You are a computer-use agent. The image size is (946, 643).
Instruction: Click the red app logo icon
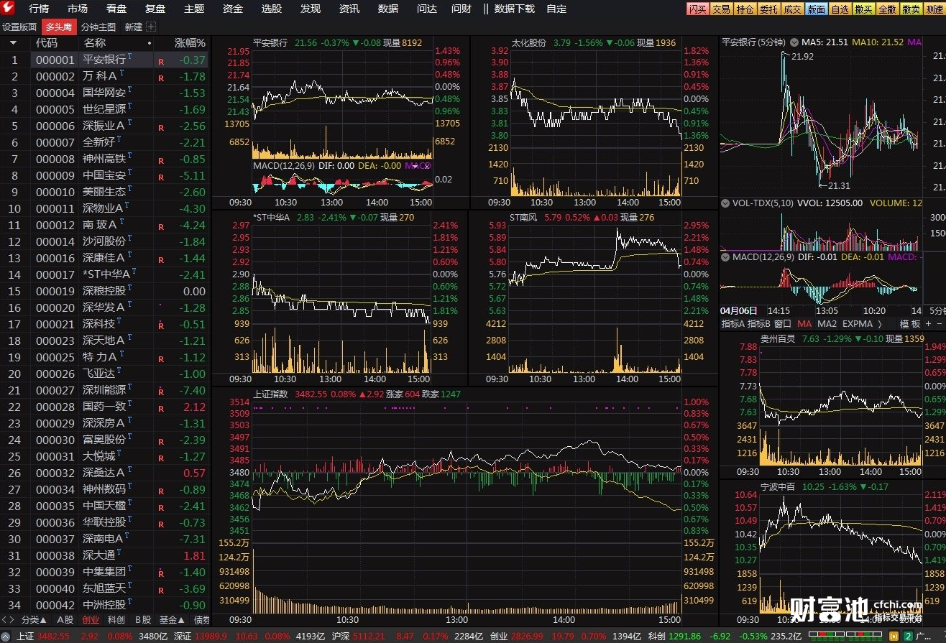[8, 9]
